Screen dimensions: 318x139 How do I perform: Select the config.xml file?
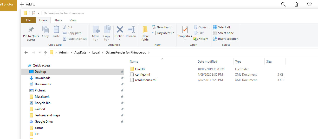[x=142, y=75]
